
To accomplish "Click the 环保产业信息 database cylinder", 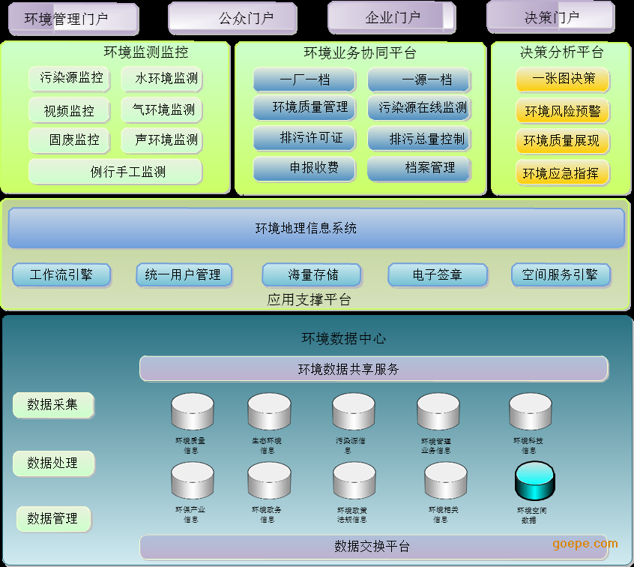I will 193,481.
